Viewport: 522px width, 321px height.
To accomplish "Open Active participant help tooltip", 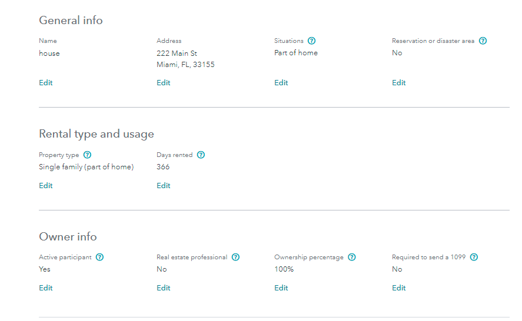I will click(99, 258).
